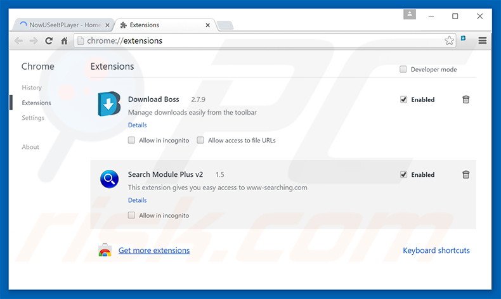Open About in the sidebar

(30, 147)
